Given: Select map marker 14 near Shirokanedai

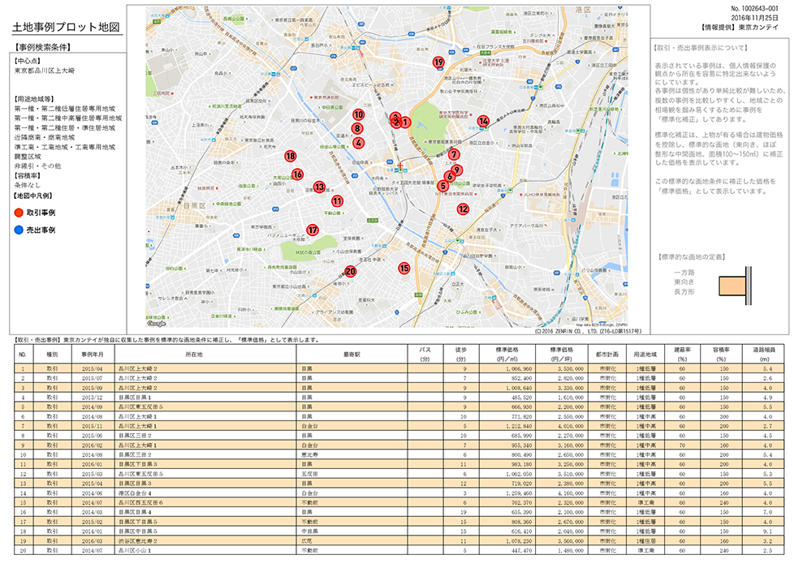Looking at the screenshot, I should point(483,121).
